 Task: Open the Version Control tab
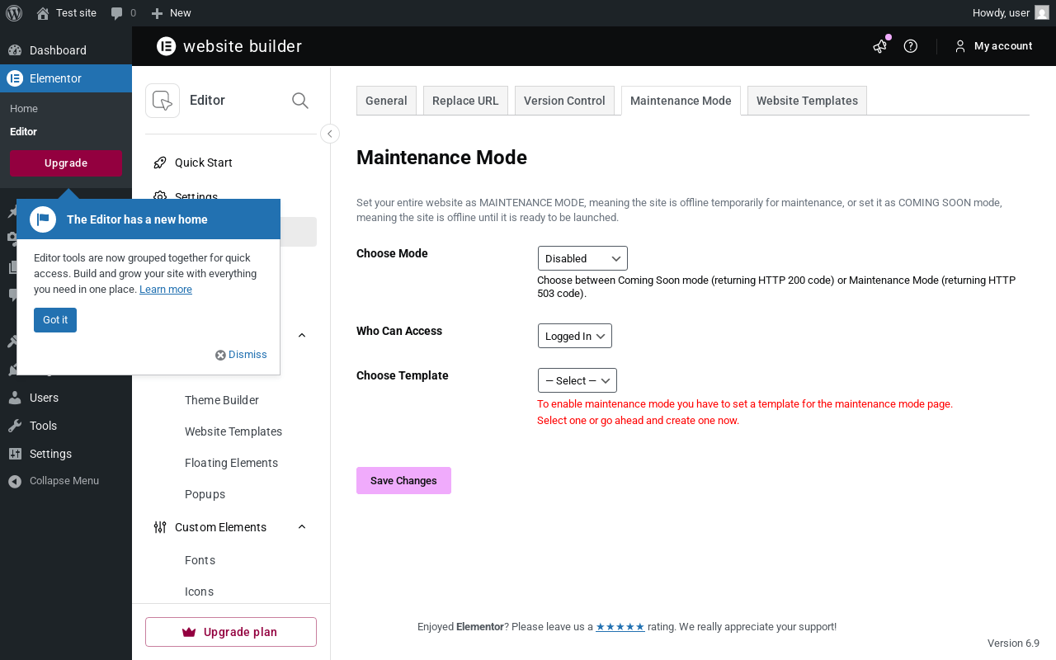[564, 101]
